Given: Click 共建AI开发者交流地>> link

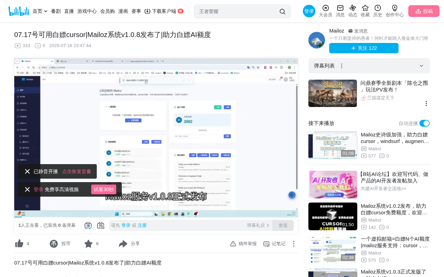Looking at the screenshot, I should click(383, 189).
